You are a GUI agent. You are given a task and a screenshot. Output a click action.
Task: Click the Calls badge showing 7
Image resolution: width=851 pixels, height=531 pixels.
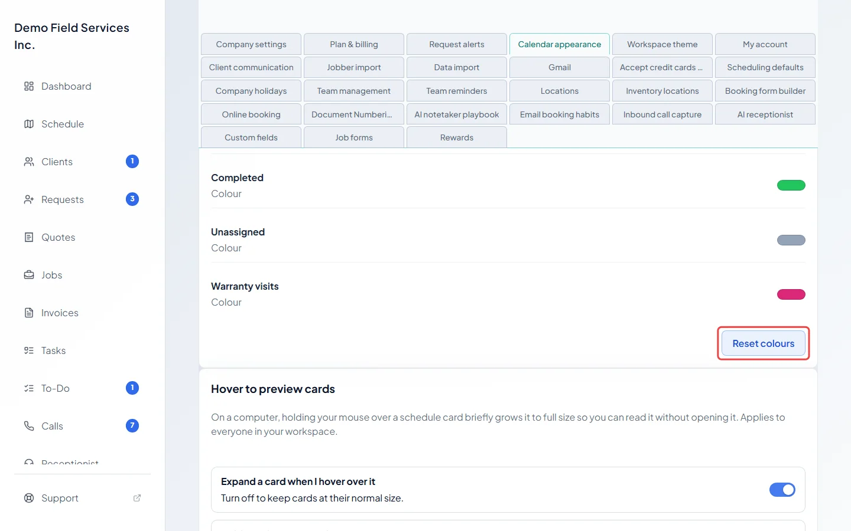click(132, 425)
